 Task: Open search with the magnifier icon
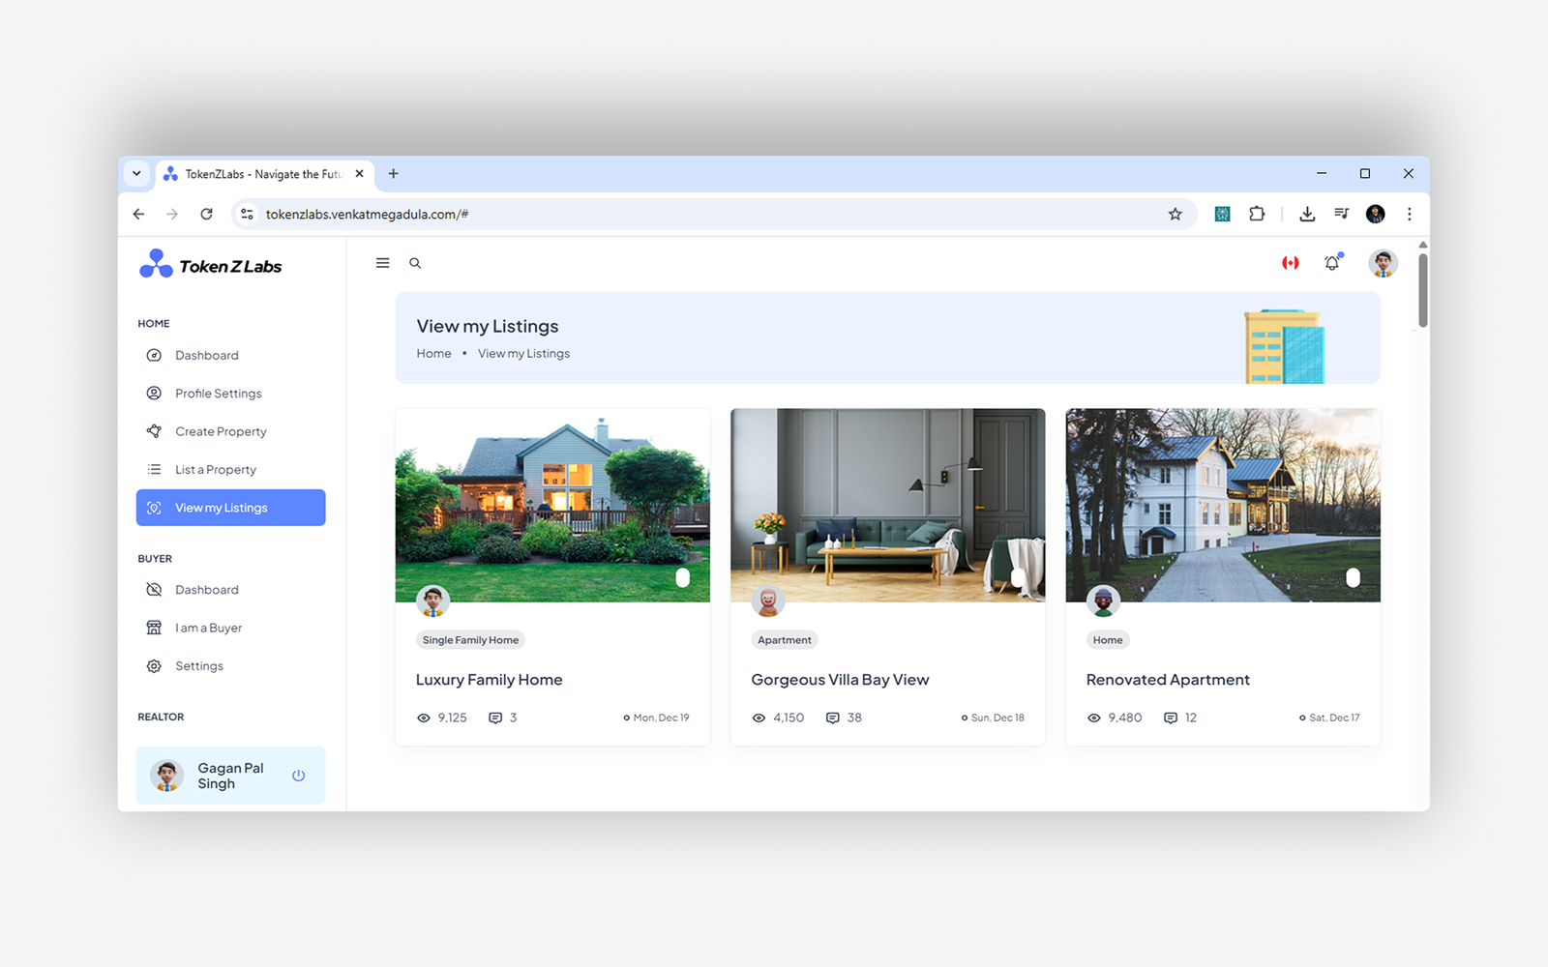(415, 263)
